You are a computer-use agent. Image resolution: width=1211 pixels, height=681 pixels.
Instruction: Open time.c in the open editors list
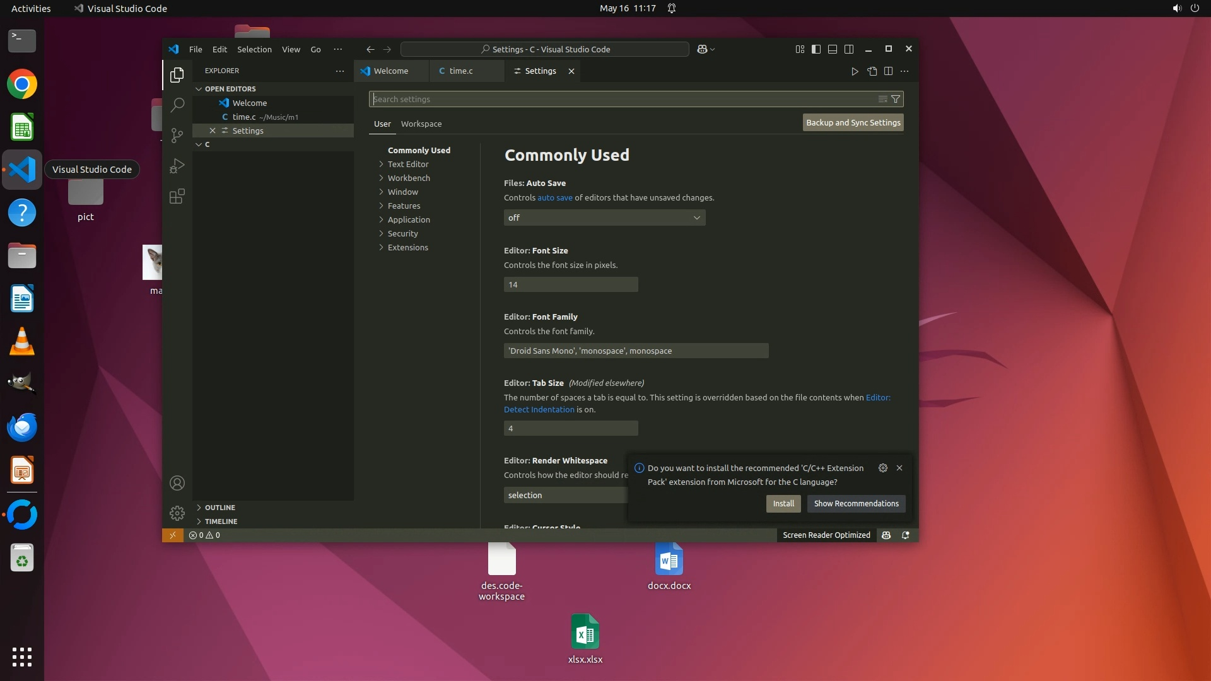pos(244,117)
